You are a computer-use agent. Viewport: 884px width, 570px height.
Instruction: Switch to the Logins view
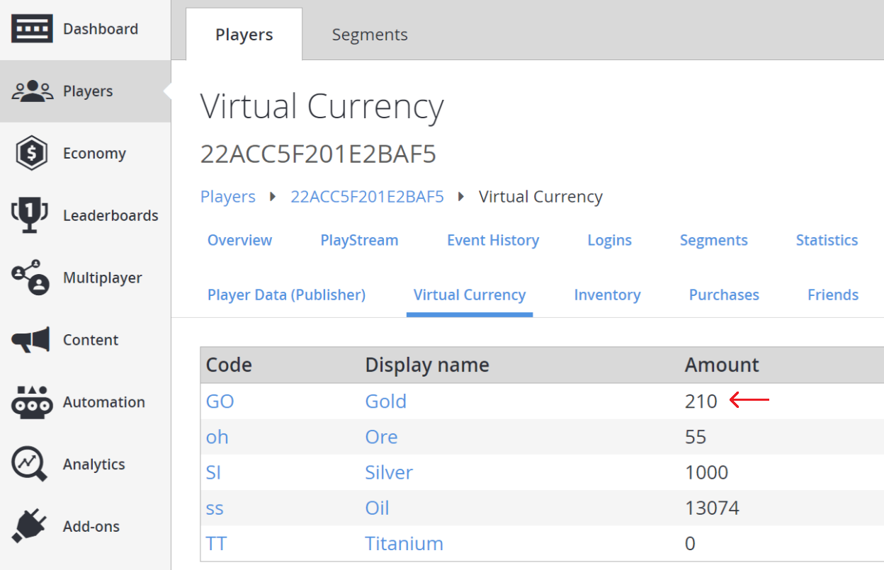pos(609,240)
